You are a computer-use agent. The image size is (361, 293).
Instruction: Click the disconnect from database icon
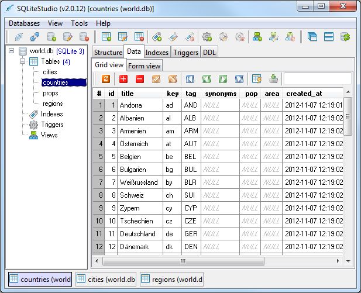(35, 37)
